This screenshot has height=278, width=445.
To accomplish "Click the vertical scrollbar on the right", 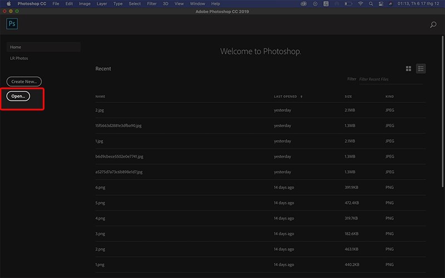I will coord(442,111).
